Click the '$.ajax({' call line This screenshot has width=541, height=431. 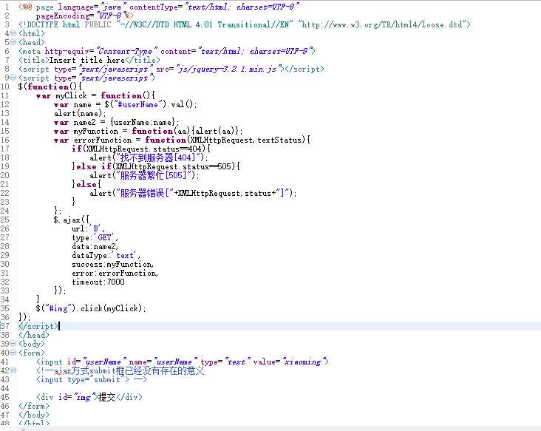(x=72, y=220)
